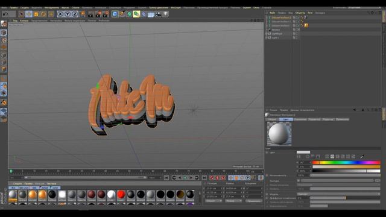This screenshot has width=386, height=217.
Task: Open the lighting model dropdown
Action: pyautogui.click(x=338, y=194)
